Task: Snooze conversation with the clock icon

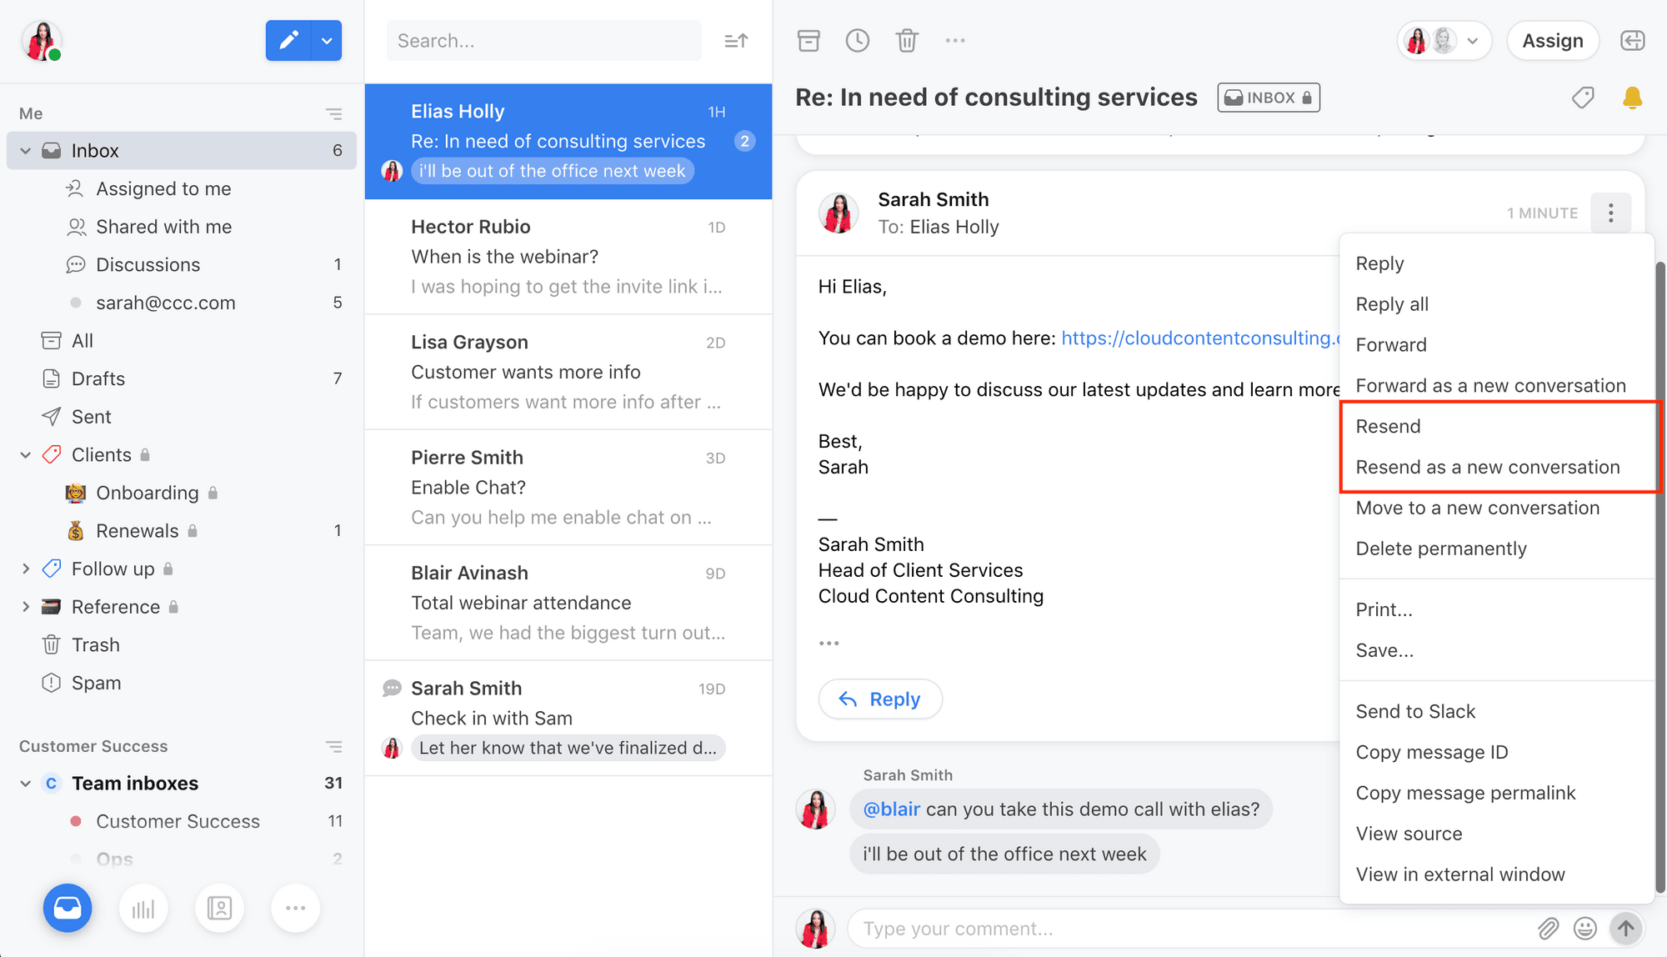Action: pyautogui.click(x=858, y=40)
